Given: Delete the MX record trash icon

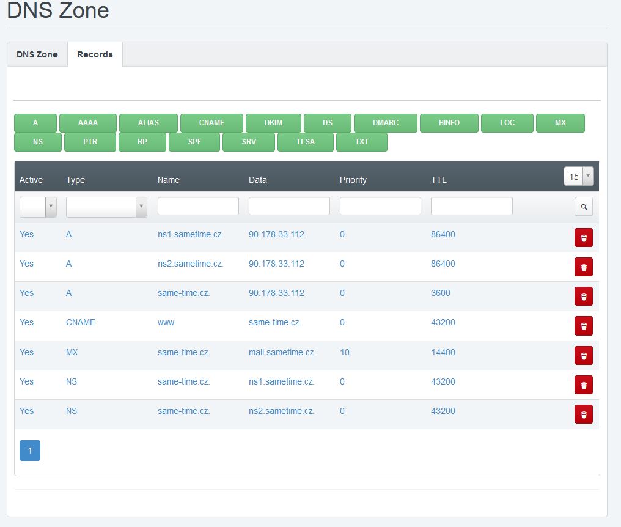Looking at the screenshot, I should 583,355.
